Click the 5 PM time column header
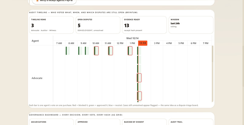The height and width of the screenshot is (125, 244). pyautogui.click(x=181, y=43)
